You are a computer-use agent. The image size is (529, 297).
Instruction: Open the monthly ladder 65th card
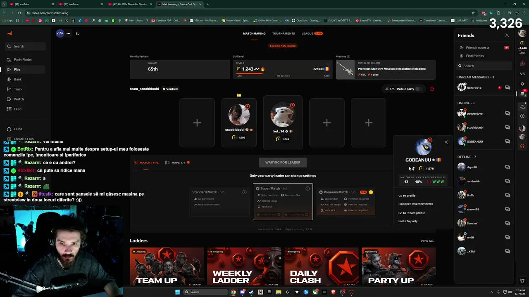(x=180, y=69)
